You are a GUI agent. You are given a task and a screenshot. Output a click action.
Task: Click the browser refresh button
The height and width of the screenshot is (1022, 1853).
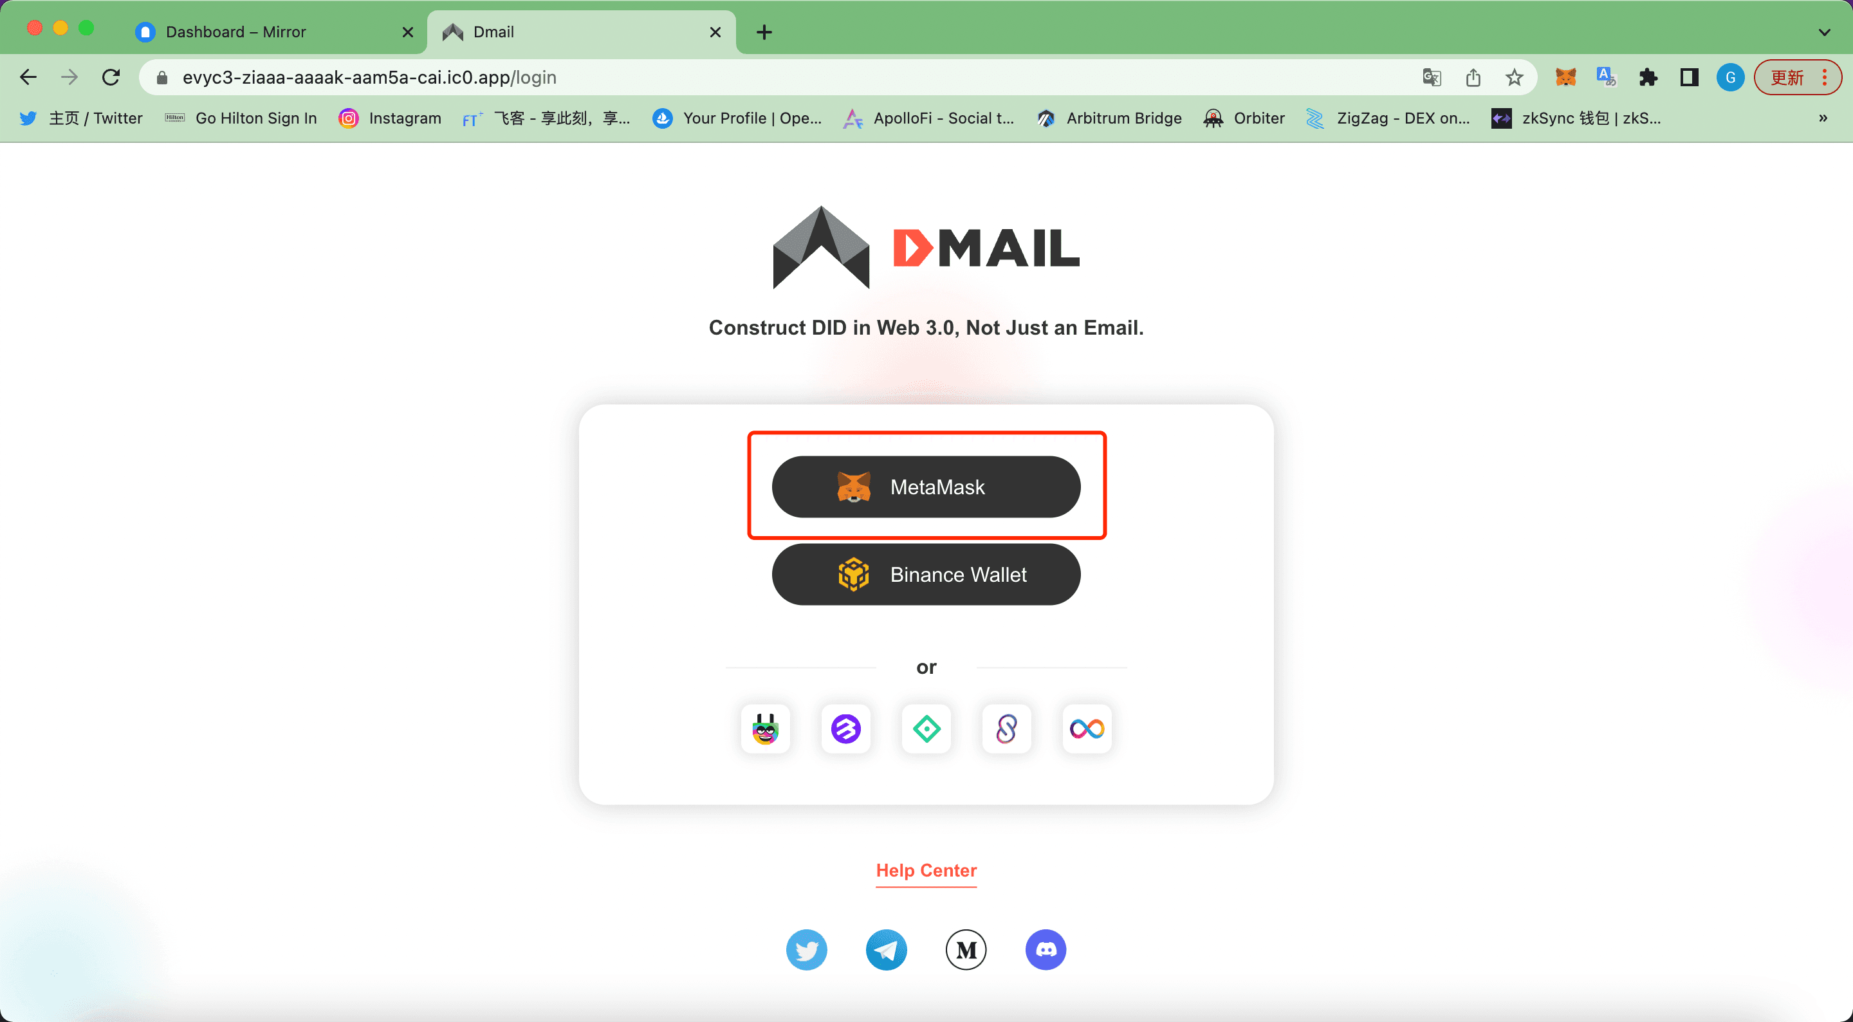(x=112, y=78)
